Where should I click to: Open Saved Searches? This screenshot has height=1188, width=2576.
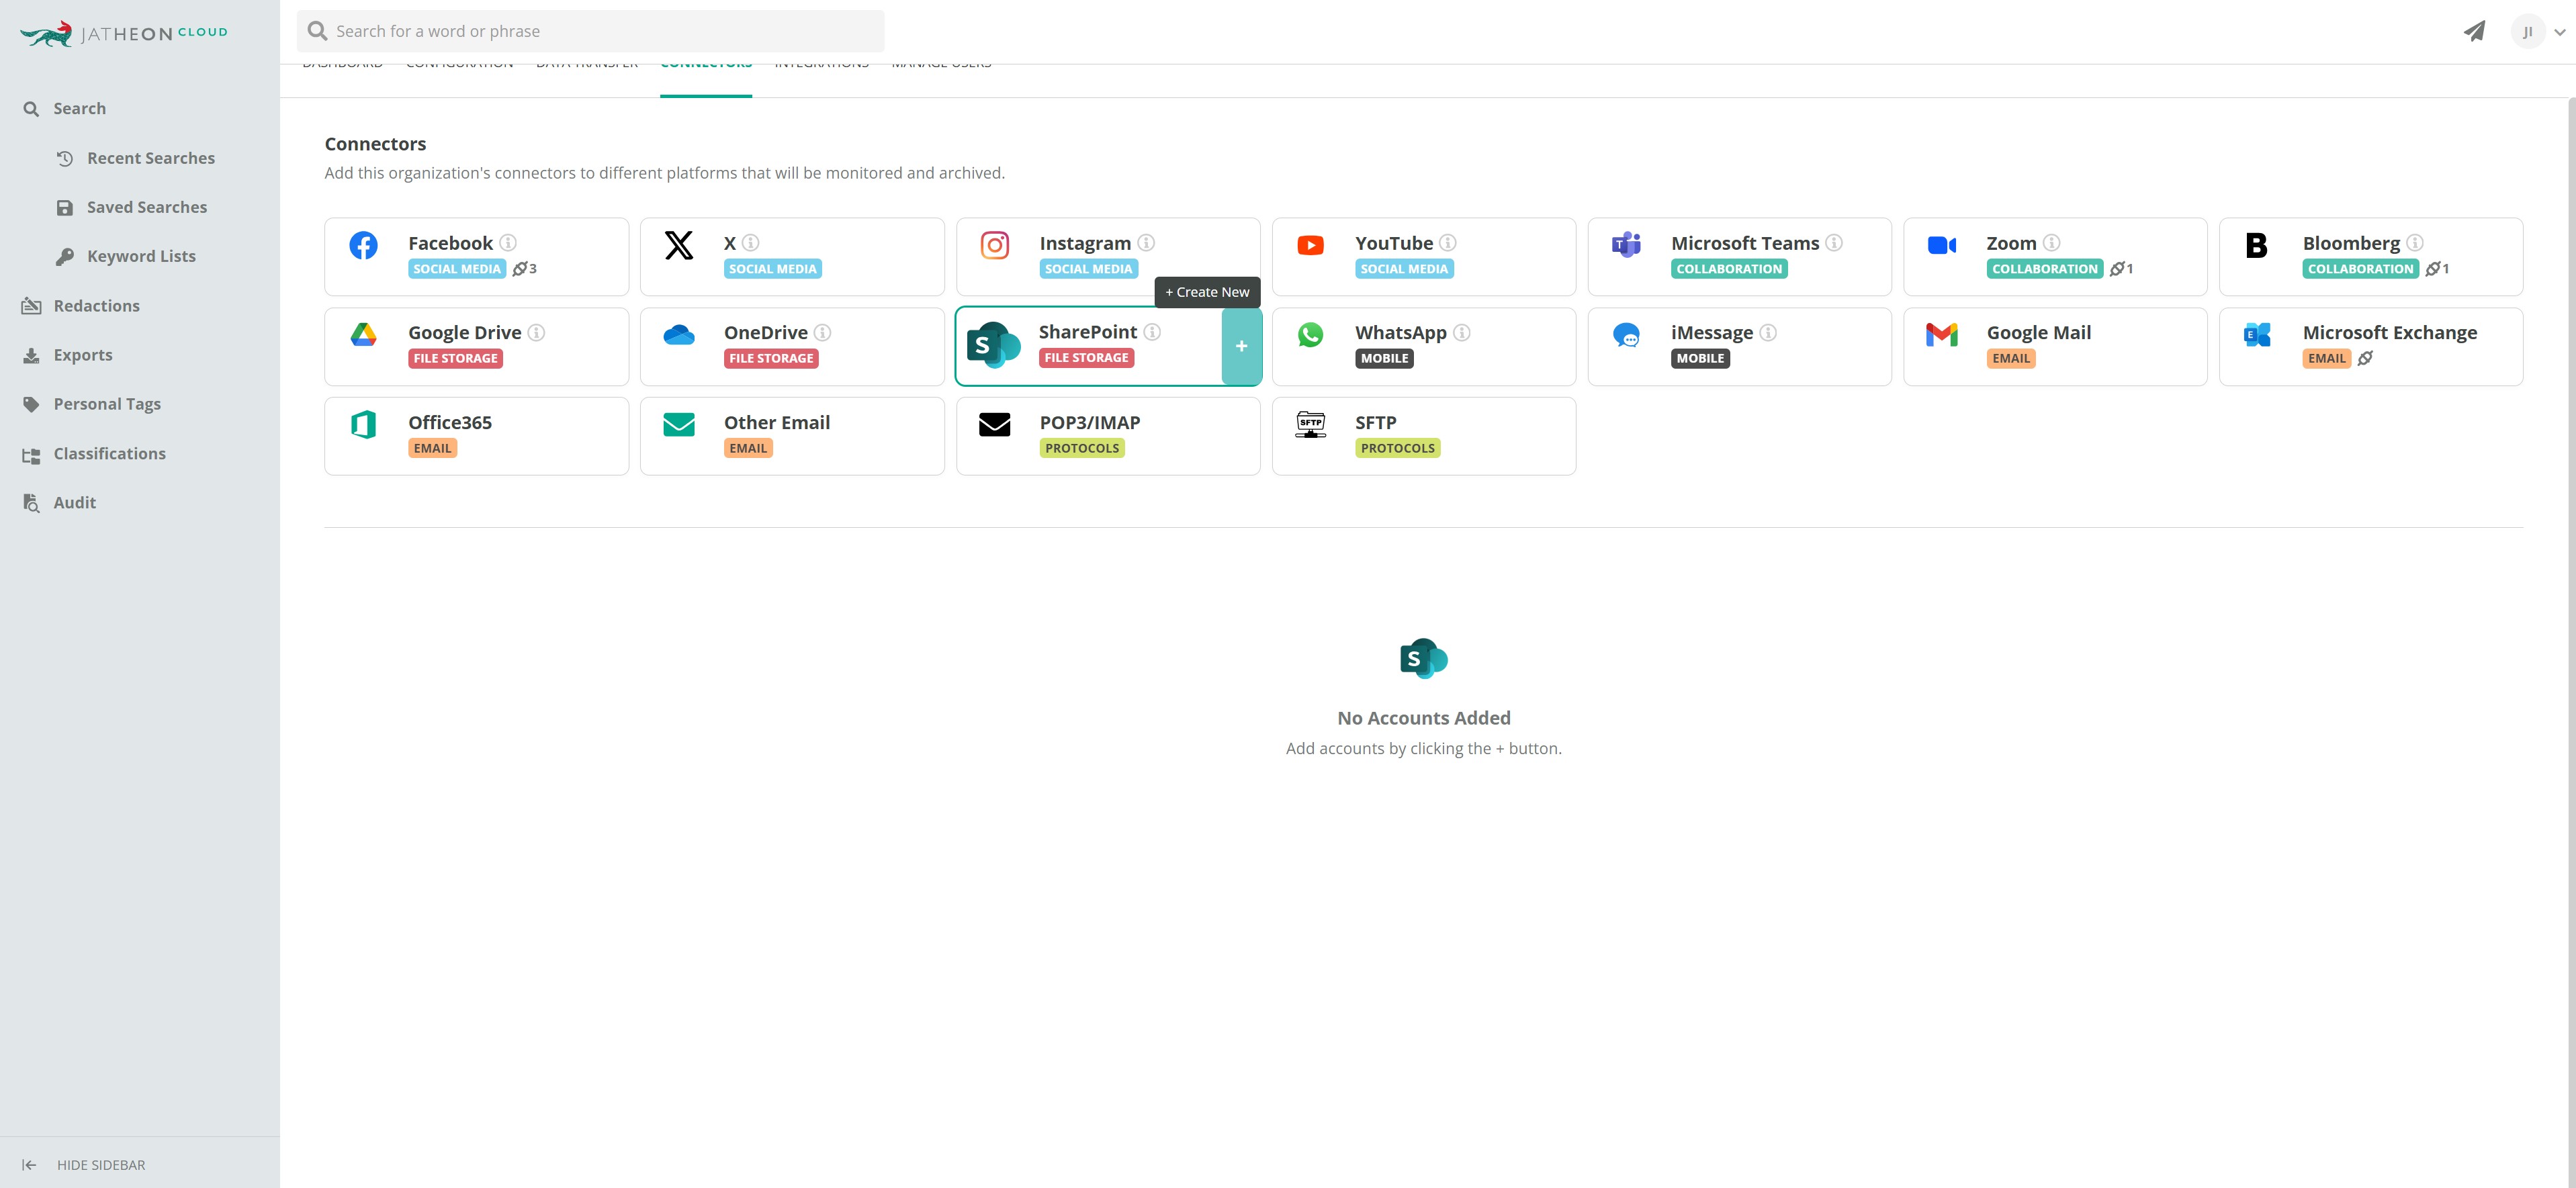147,207
